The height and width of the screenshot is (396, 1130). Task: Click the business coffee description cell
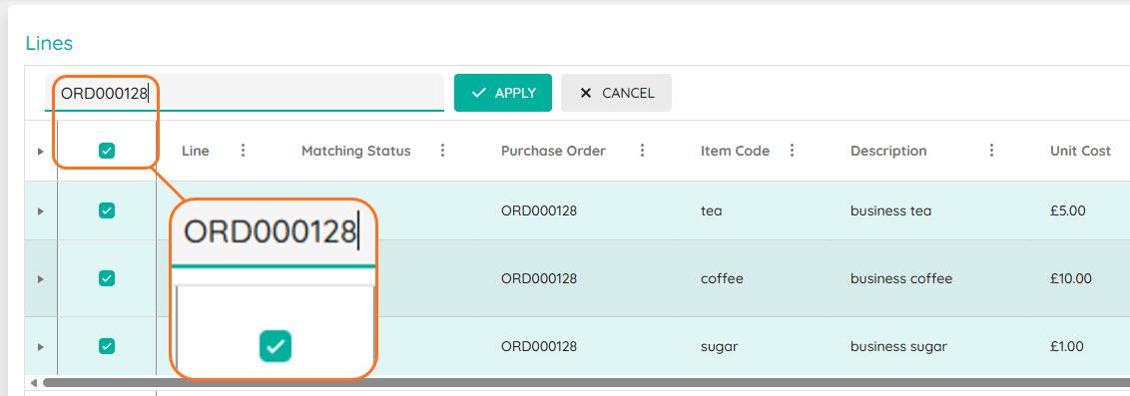pyautogui.click(x=901, y=278)
